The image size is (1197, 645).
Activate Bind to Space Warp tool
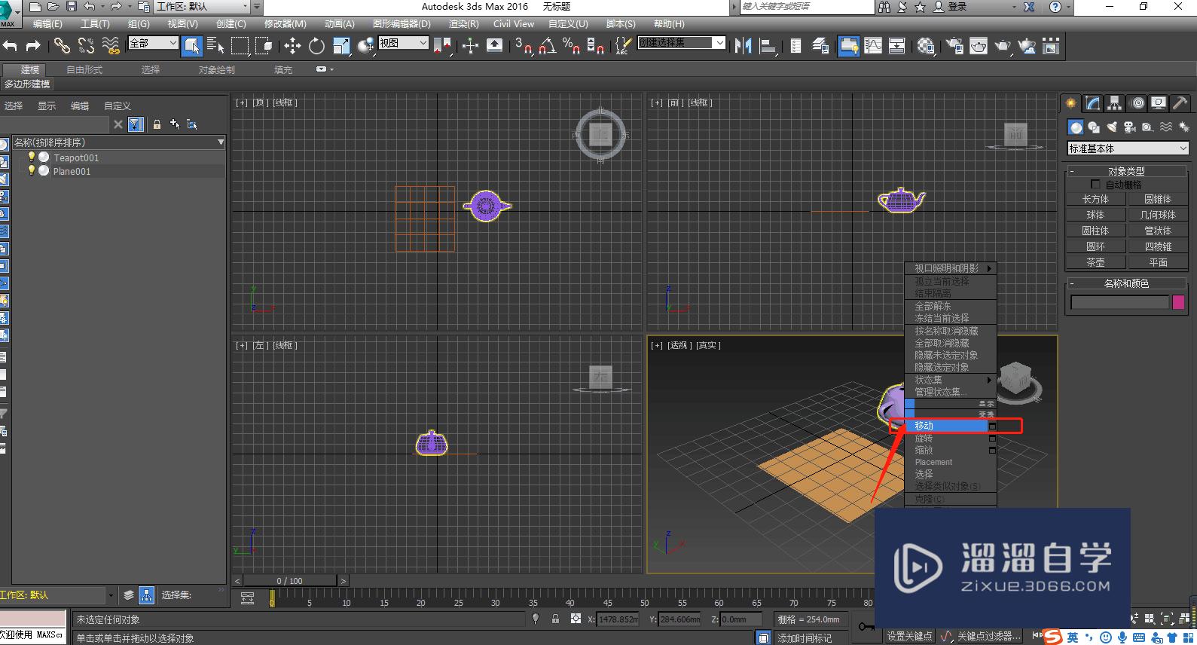point(111,46)
